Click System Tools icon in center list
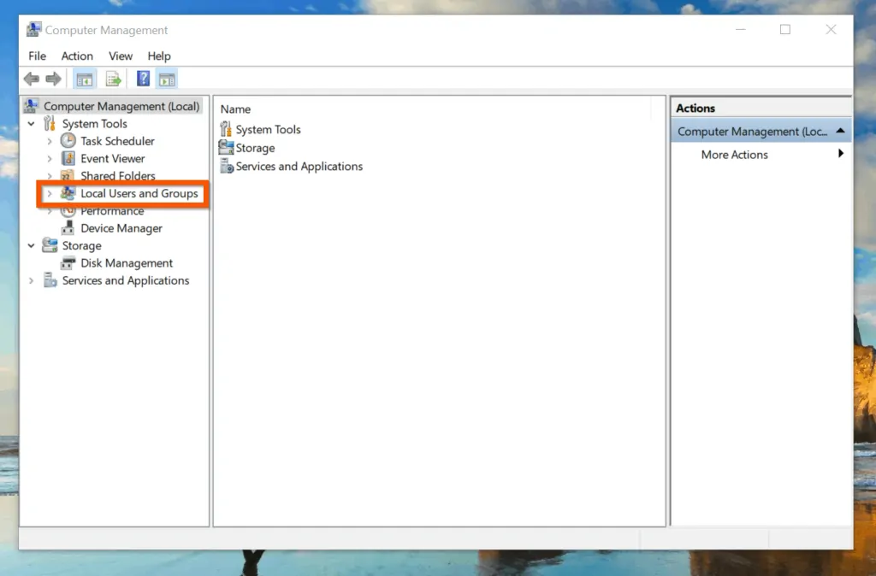The width and height of the screenshot is (876, 576). [226, 129]
